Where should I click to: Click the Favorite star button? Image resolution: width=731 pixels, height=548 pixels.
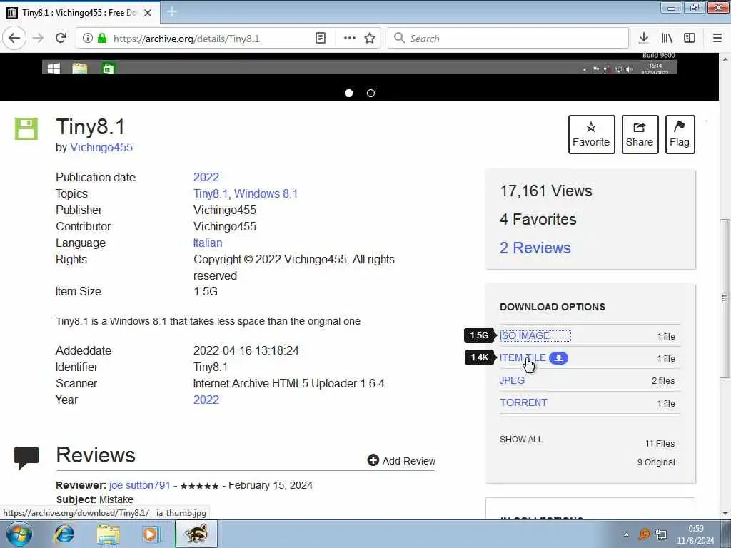tap(591, 134)
